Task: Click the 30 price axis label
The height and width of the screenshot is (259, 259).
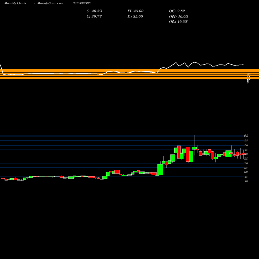Action: [x=246, y=163]
